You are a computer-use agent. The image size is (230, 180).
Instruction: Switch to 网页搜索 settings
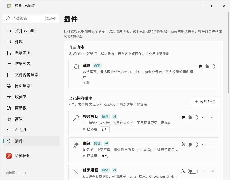[31, 86]
